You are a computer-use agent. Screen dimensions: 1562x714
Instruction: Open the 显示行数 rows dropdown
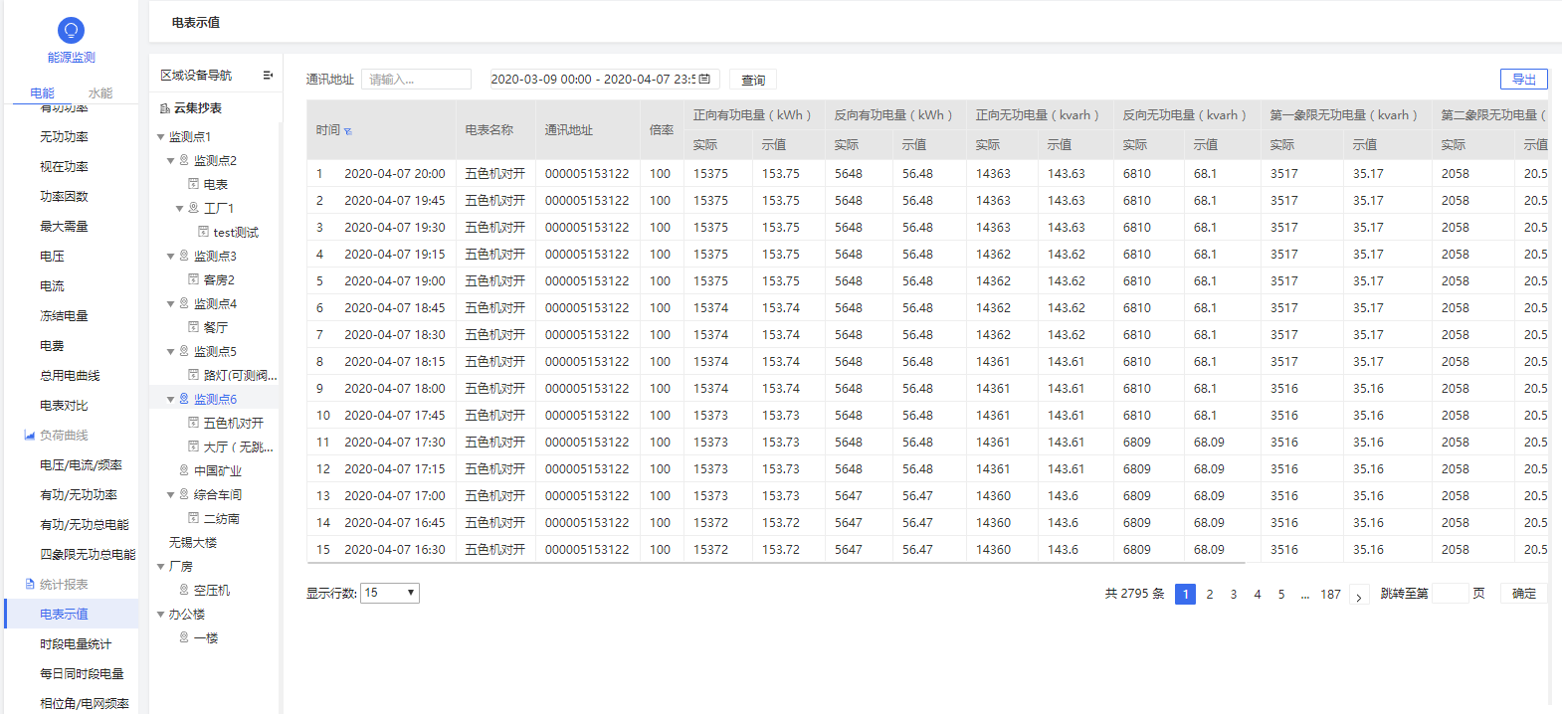coord(390,594)
